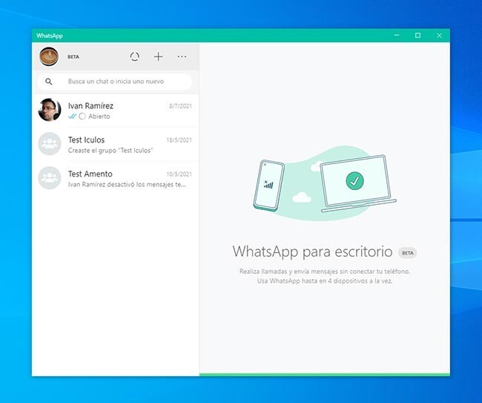Click date 8/7/2021 on Ivan chat
Screen dimensions: 482x403
click(x=180, y=106)
